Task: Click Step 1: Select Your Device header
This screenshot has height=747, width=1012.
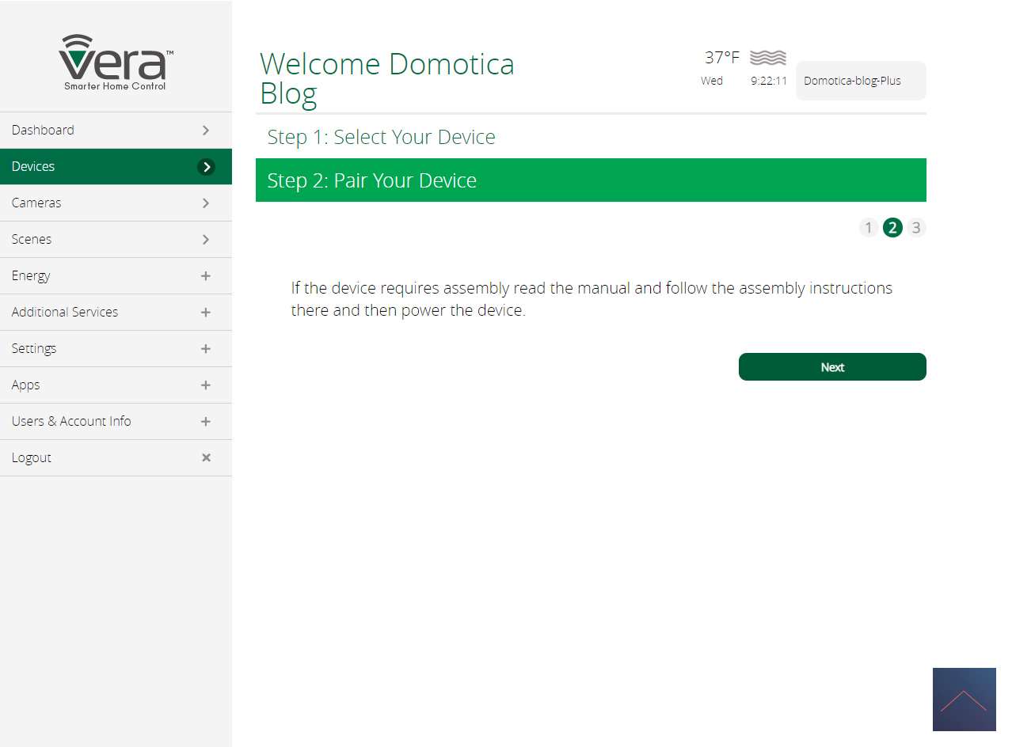Action: pos(382,137)
